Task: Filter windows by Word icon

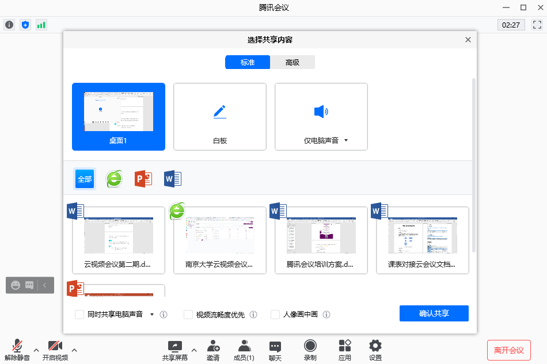Action: coord(173,179)
